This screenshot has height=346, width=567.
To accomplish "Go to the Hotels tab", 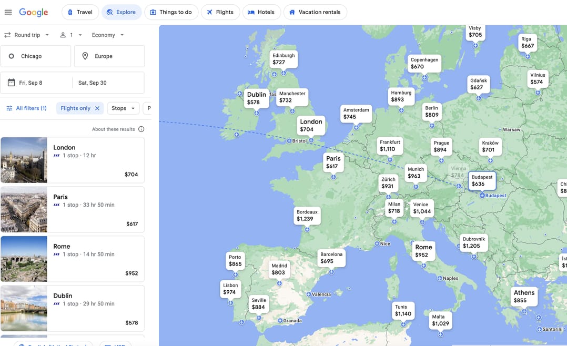I will pyautogui.click(x=261, y=12).
